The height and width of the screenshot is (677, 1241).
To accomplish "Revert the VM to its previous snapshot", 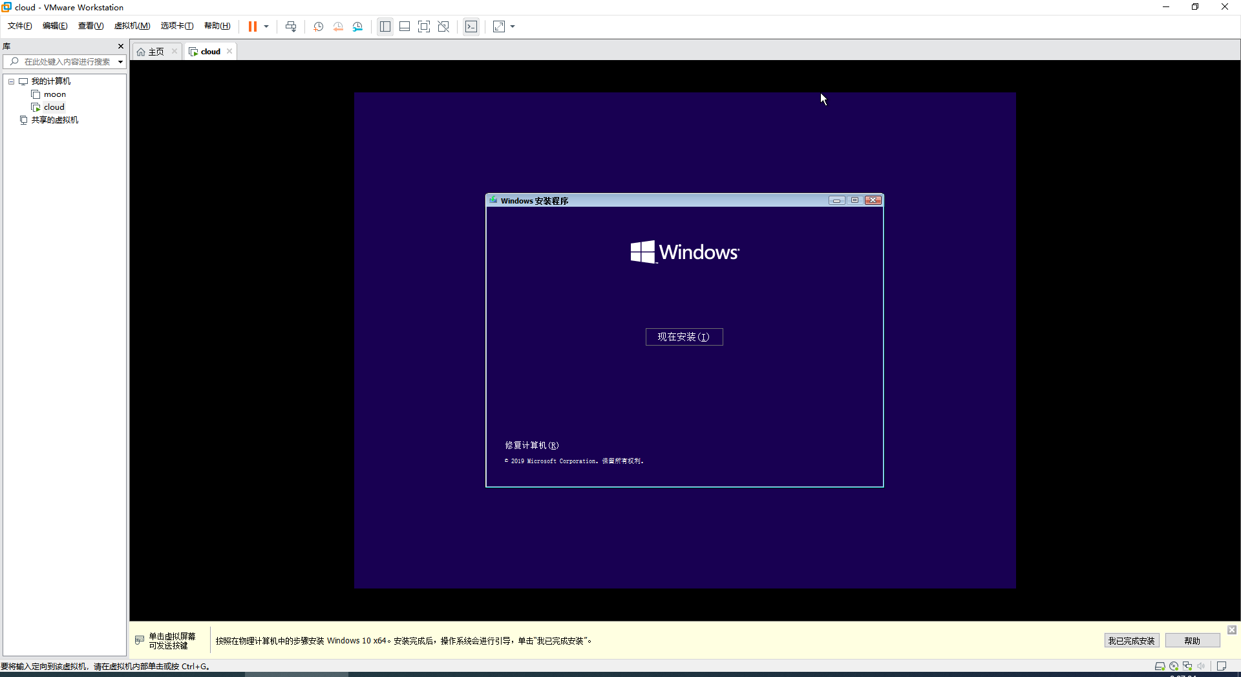I will (x=338, y=26).
